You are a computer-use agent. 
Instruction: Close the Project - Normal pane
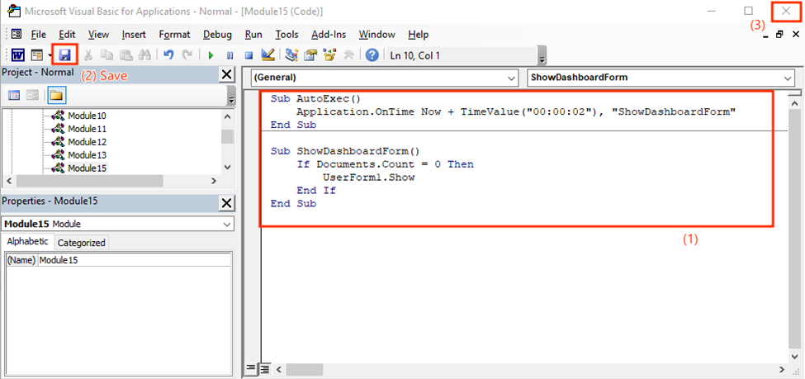(226, 75)
